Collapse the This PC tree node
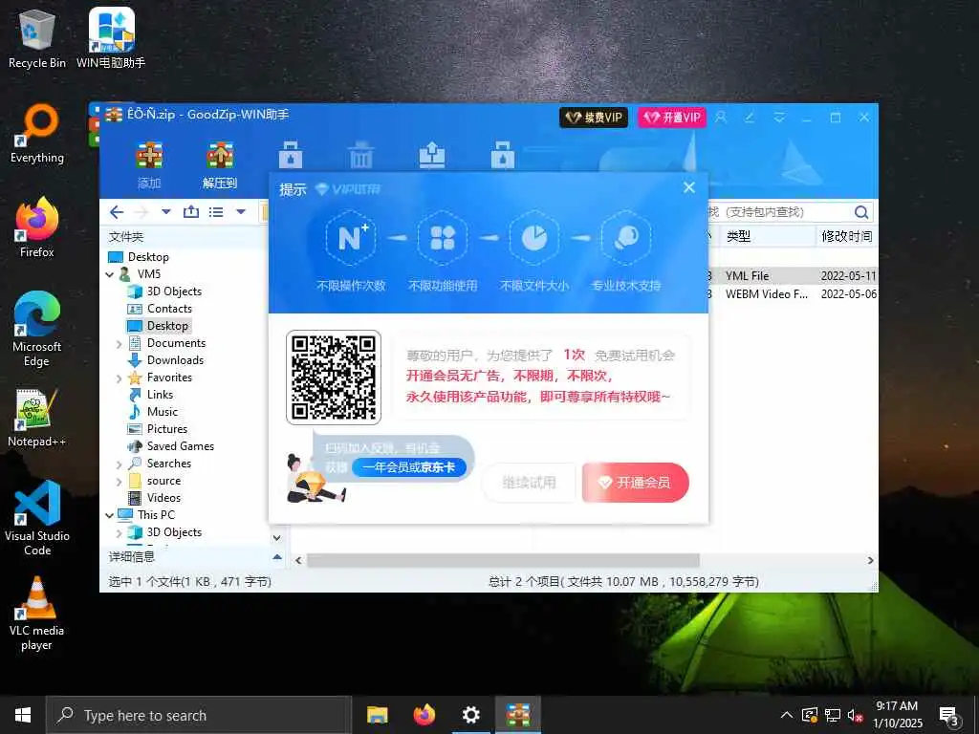This screenshot has width=979, height=734. click(x=110, y=515)
